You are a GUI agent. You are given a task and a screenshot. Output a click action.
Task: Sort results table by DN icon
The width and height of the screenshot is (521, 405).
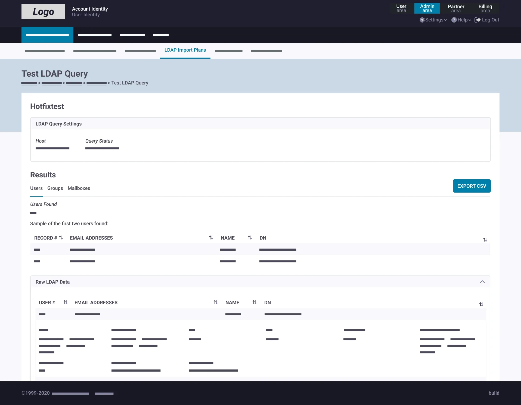485,240
